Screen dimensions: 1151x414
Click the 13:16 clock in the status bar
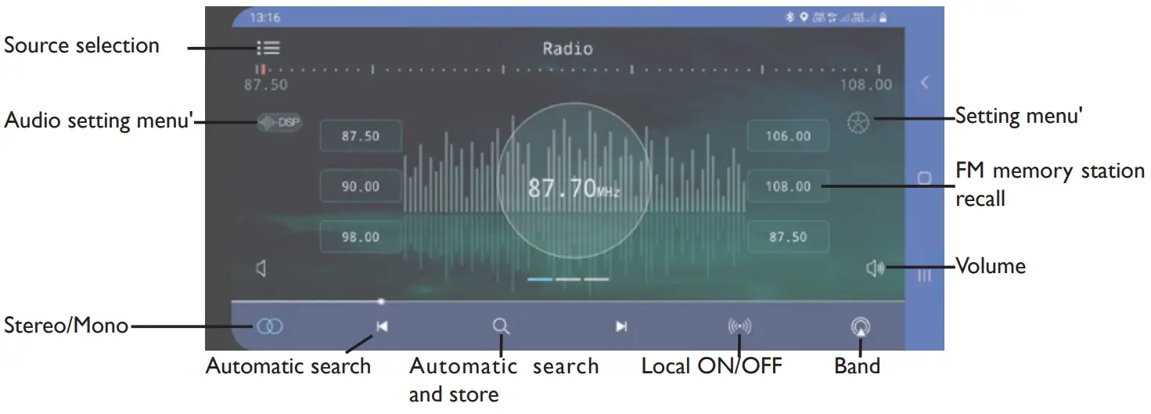point(264,17)
